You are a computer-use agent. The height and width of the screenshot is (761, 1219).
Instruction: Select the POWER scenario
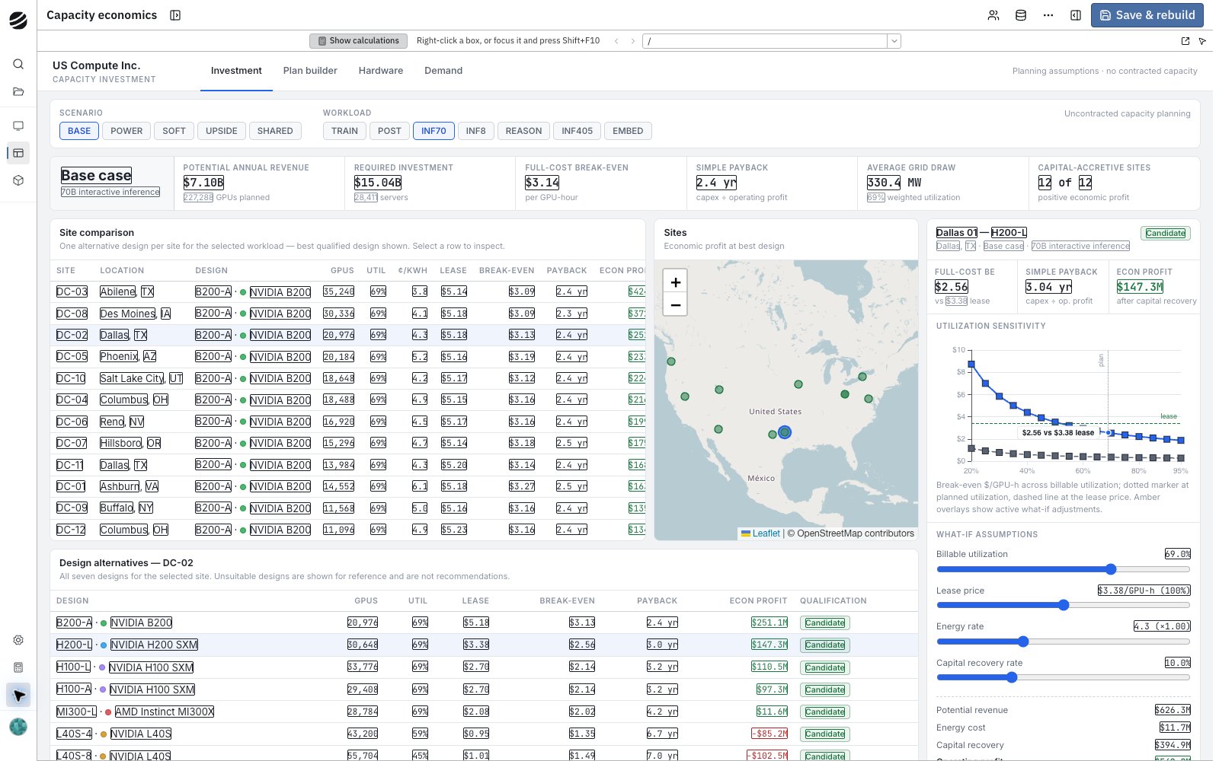[126, 131]
